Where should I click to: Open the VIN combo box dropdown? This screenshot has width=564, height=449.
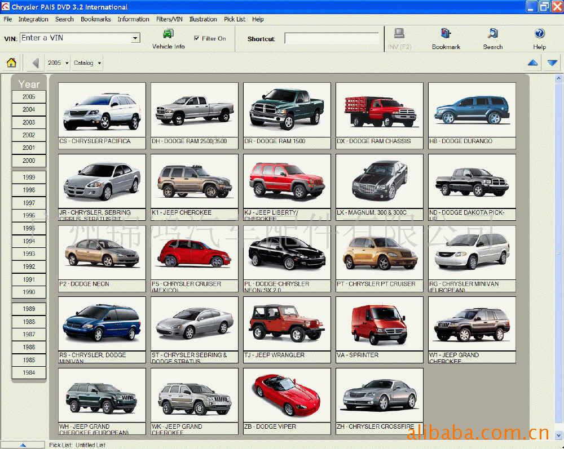135,38
